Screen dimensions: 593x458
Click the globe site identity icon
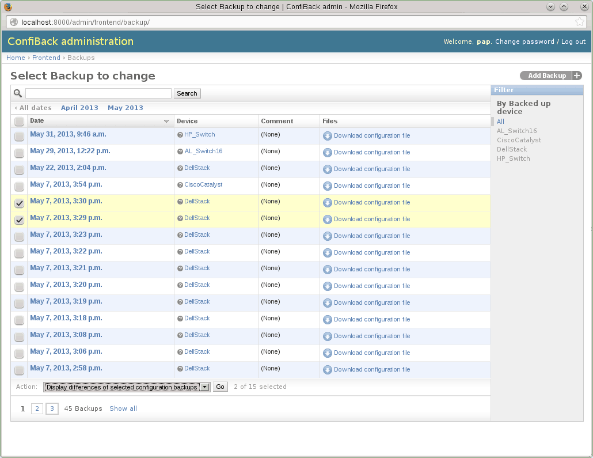pyautogui.click(x=14, y=22)
